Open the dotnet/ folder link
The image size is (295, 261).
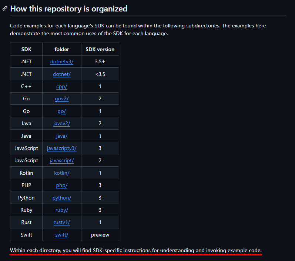(x=62, y=74)
